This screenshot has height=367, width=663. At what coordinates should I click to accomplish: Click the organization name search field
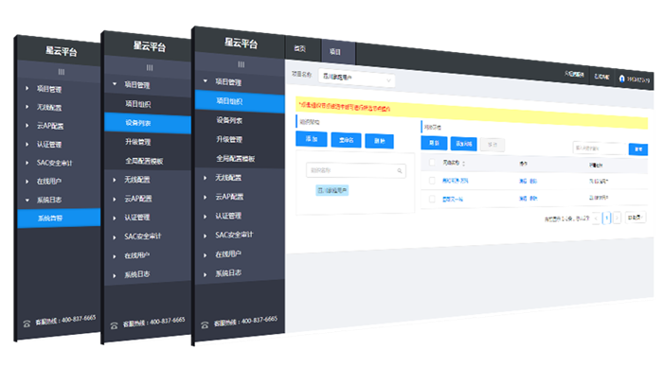[x=355, y=170]
